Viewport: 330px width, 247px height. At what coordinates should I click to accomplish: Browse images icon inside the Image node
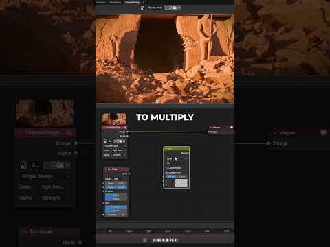pyautogui.click(x=106, y=141)
